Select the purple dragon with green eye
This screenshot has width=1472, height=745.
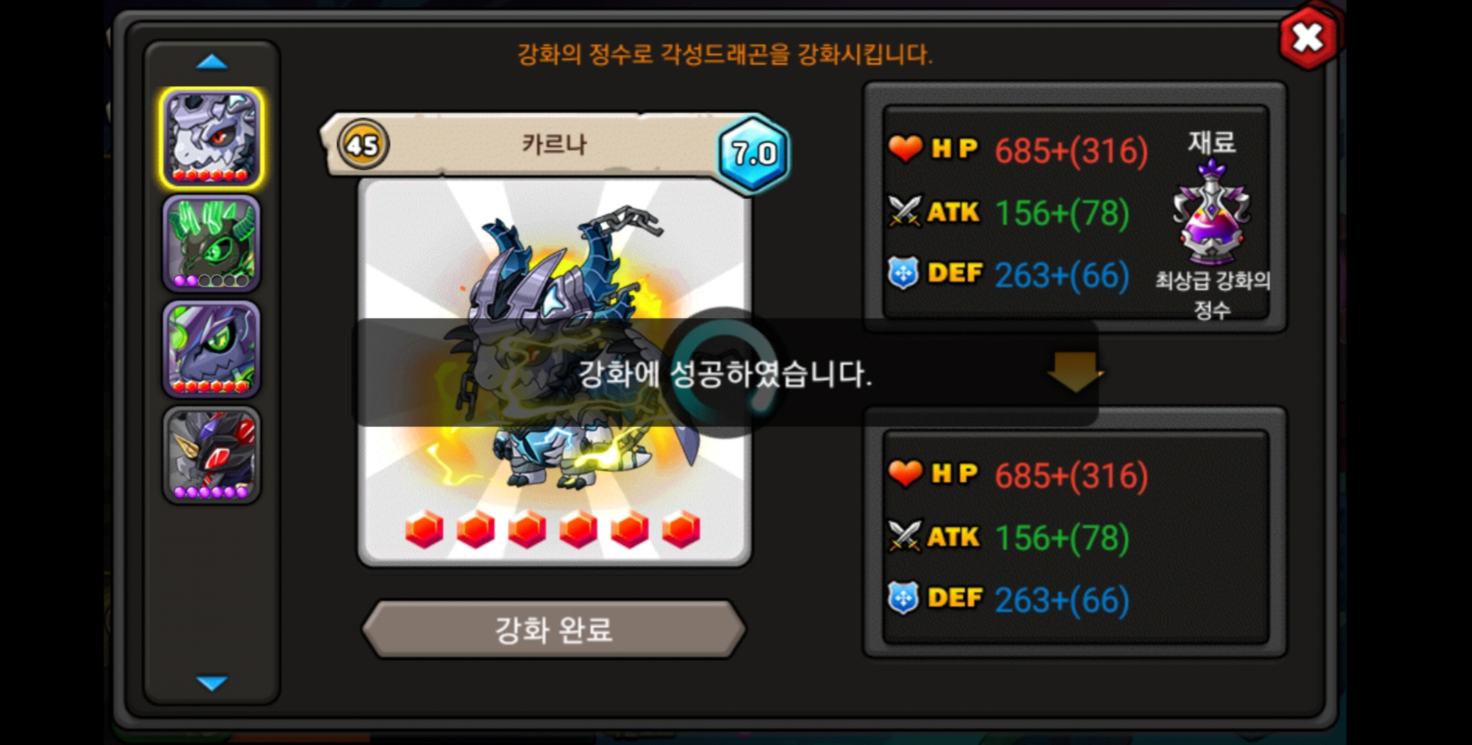pyautogui.click(x=211, y=349)
